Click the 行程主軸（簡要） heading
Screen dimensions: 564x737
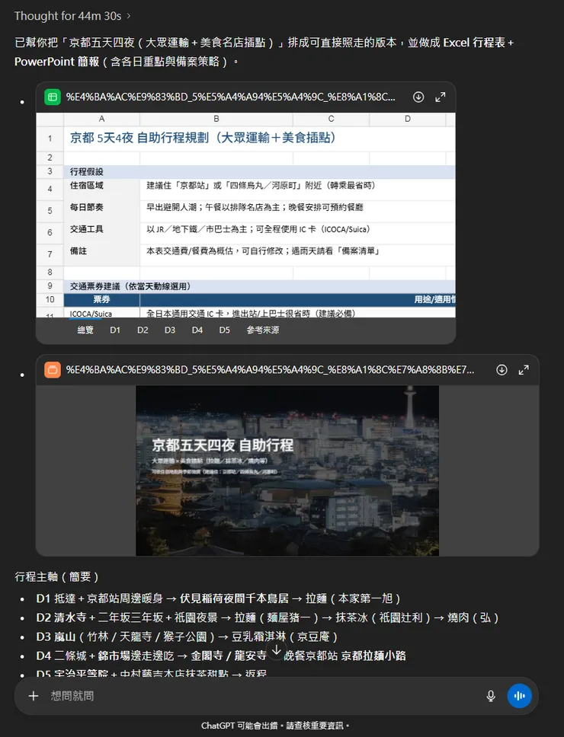[x=56, y=576]
